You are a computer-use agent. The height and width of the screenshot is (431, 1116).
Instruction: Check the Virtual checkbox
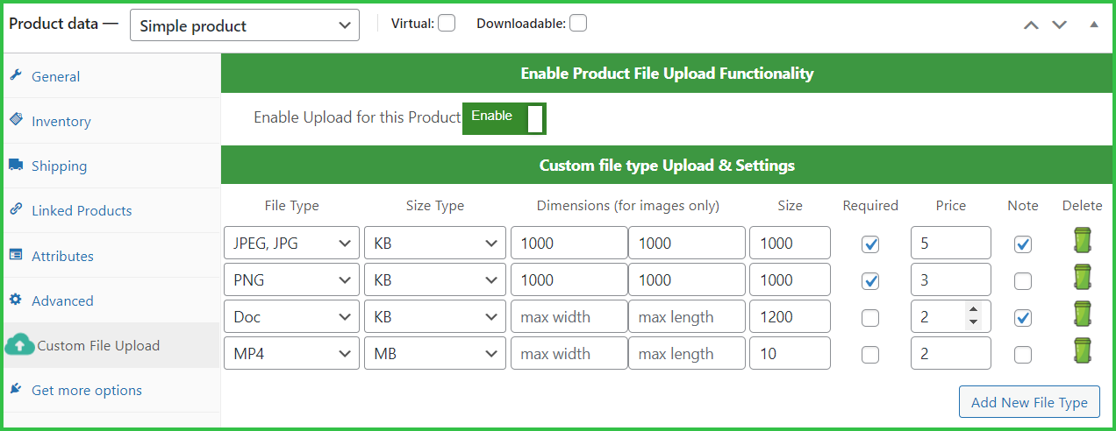447,24
